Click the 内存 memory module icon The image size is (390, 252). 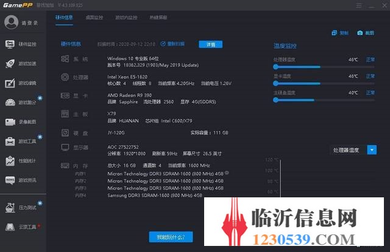(x=65, y=166)
